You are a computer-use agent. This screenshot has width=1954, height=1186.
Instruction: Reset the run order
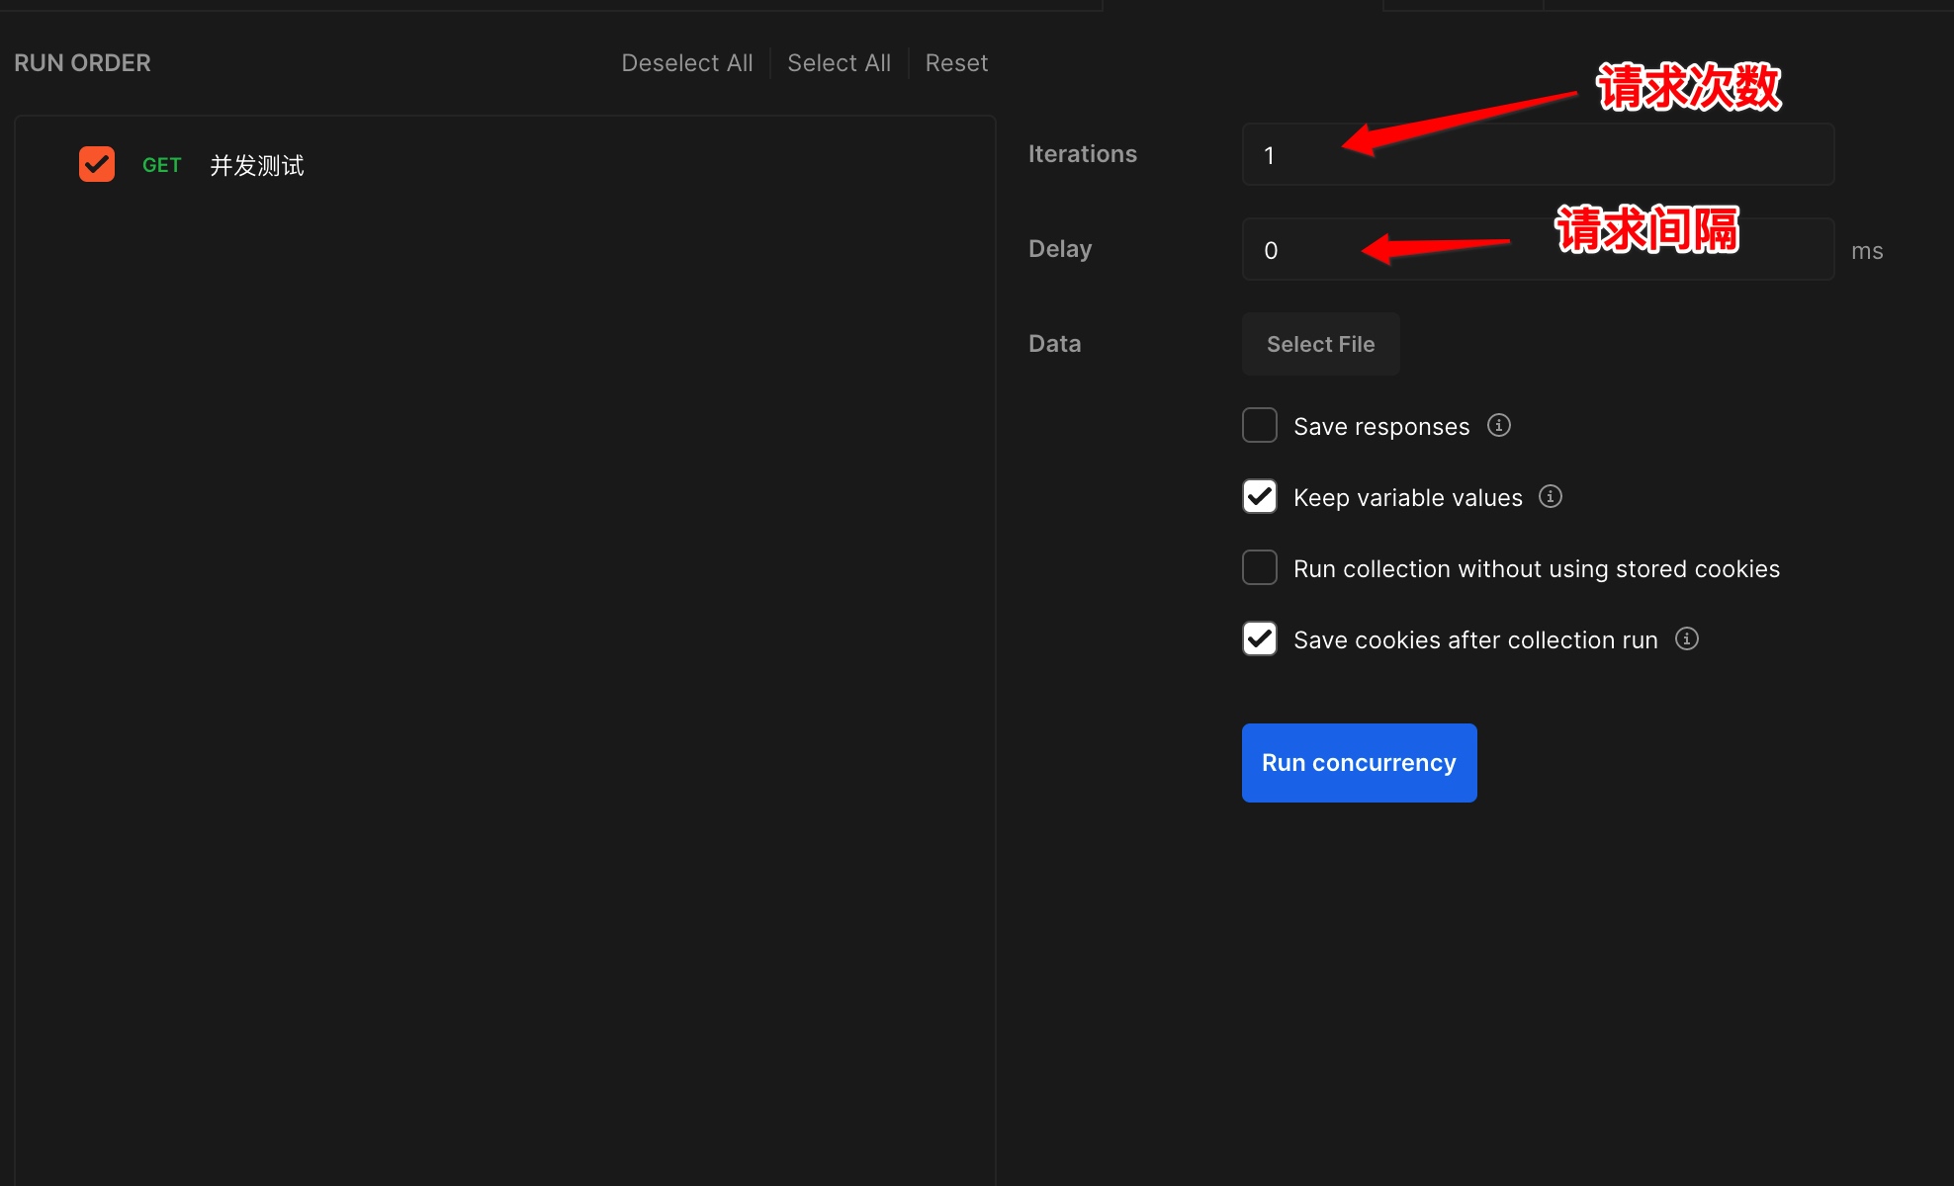tap(955, 63)
